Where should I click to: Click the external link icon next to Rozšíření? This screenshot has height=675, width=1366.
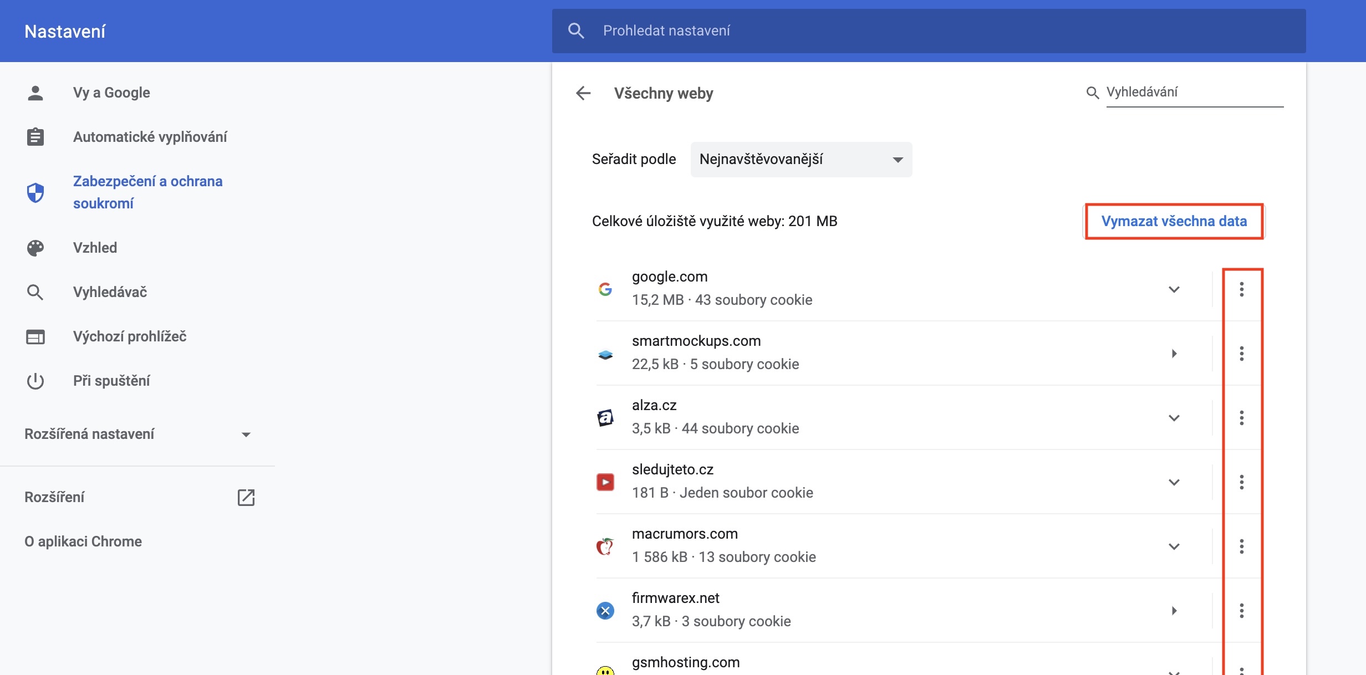click(x=246, y=497)
